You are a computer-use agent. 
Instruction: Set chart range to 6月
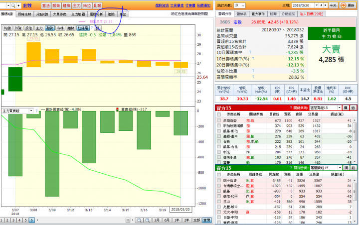coord(167,220)
